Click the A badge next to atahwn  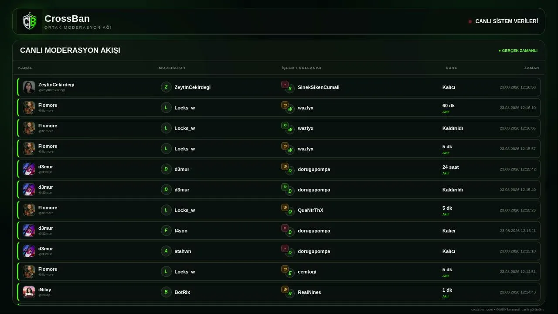pyautogui.click(x=166, y=251)
